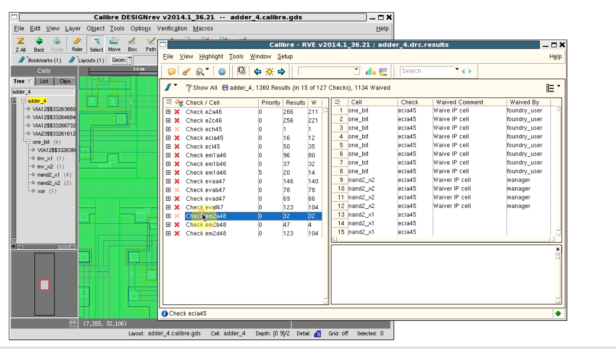
Task: Toggle the X mark for Check em1d46
Action: 177,173
